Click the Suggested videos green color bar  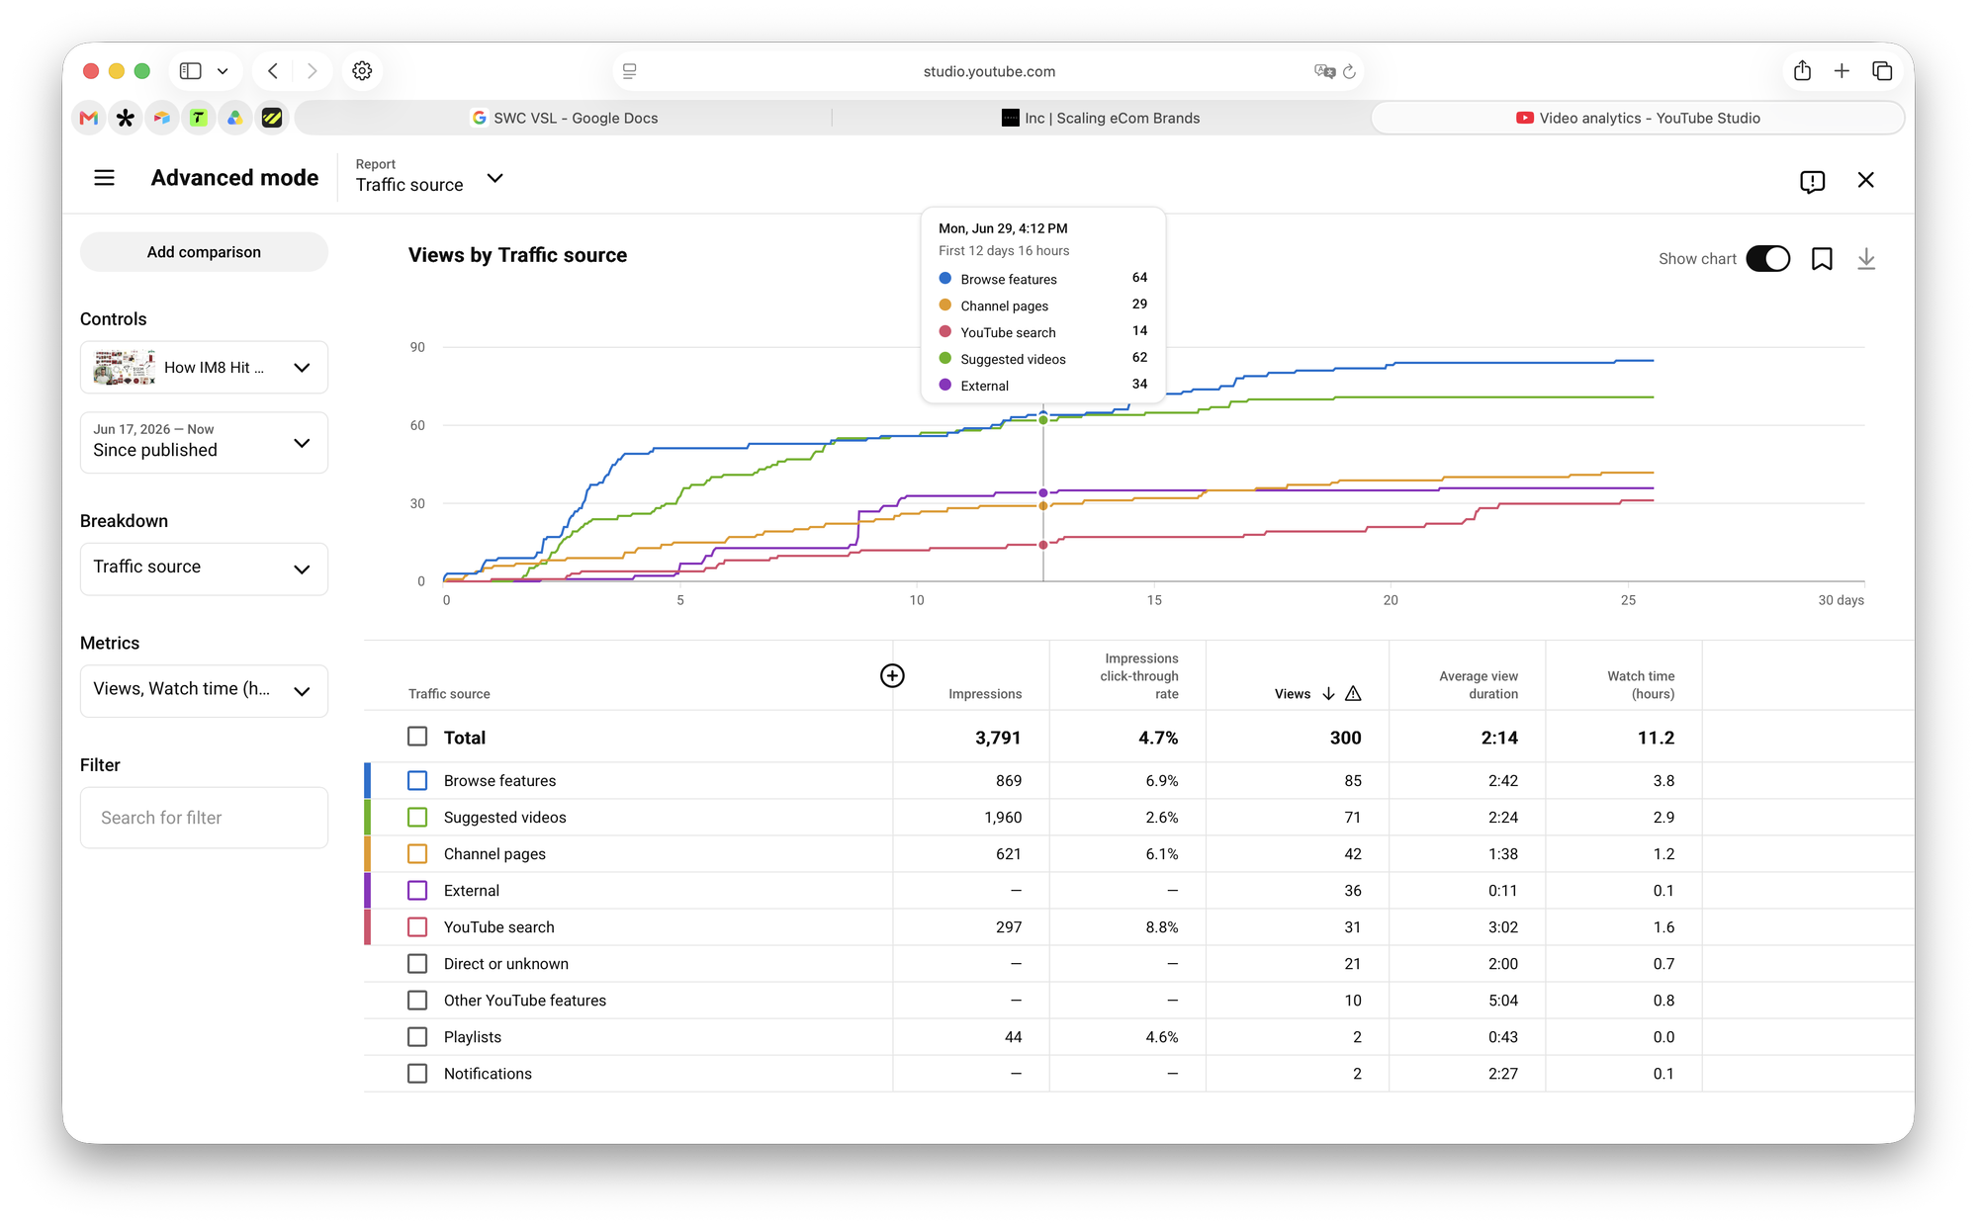[368, 818]
